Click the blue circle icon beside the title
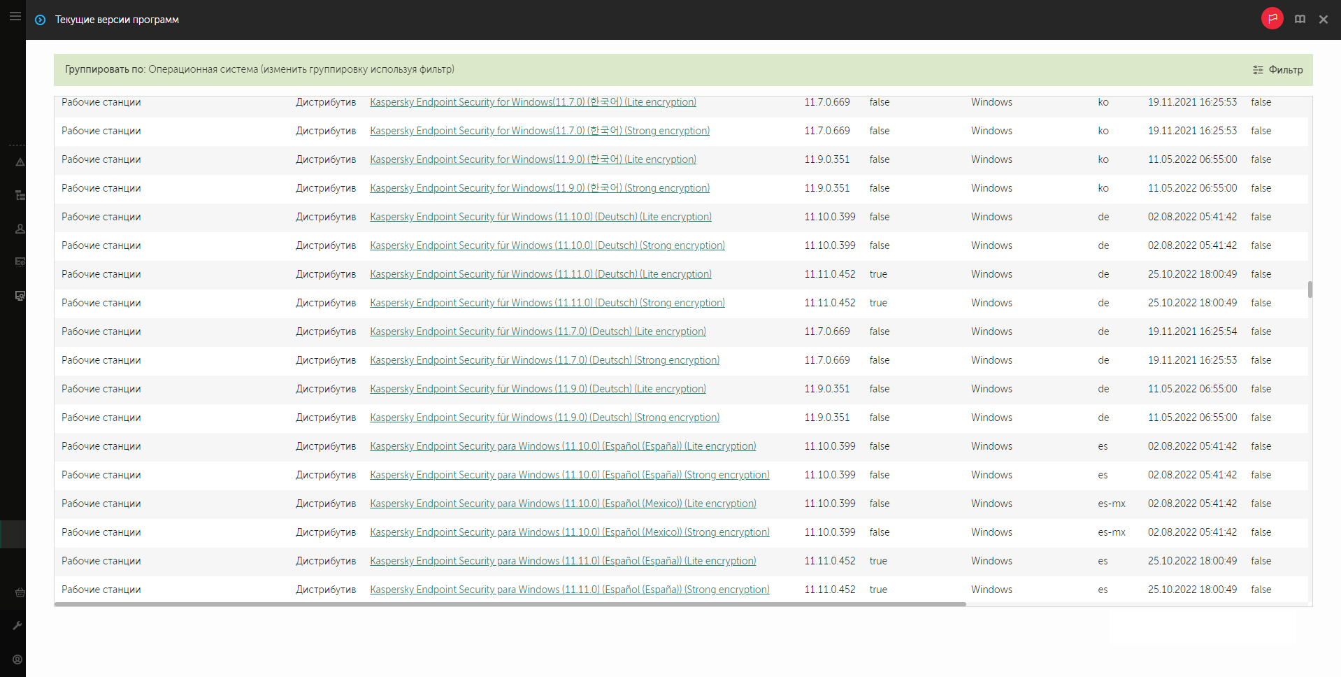 click(41, 20)
